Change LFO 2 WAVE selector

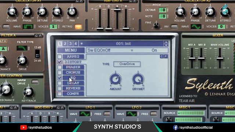click(x=131, y=114)
